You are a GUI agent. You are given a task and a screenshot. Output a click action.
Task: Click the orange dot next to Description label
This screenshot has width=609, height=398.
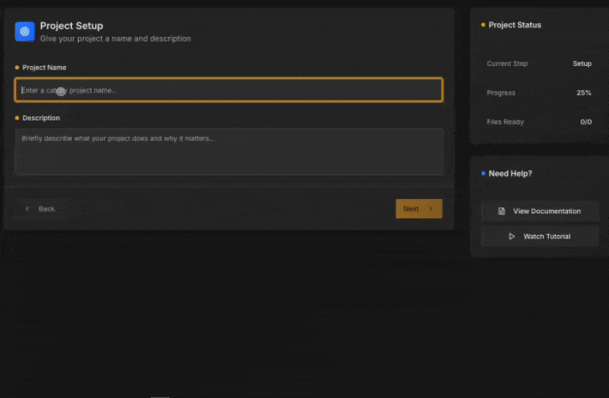click(x=17, y=119)
